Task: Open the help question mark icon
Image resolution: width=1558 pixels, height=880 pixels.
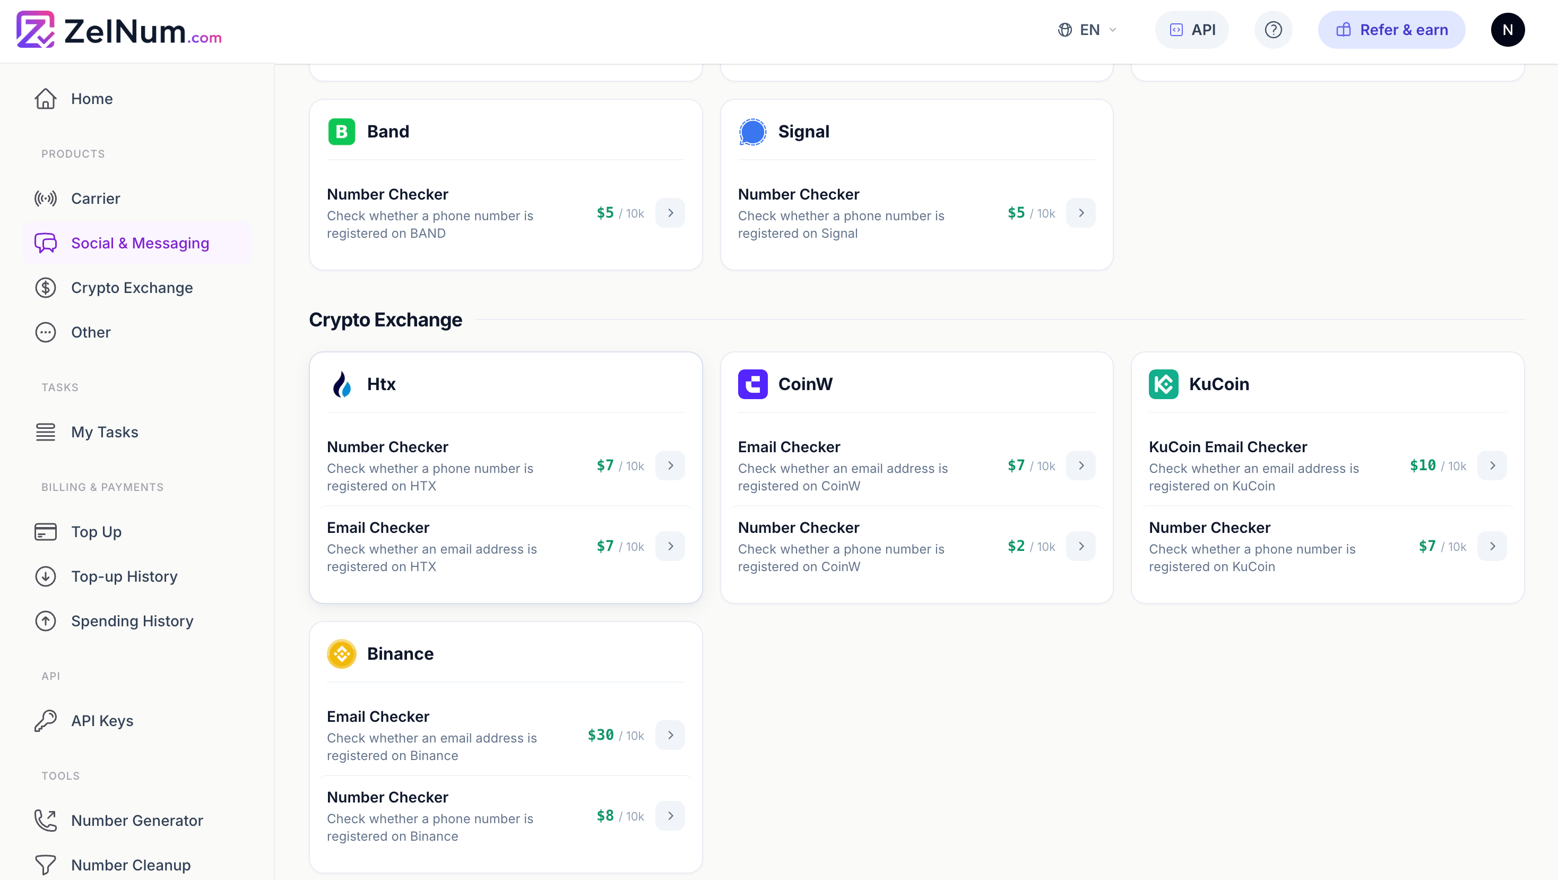Action: 1273,30
